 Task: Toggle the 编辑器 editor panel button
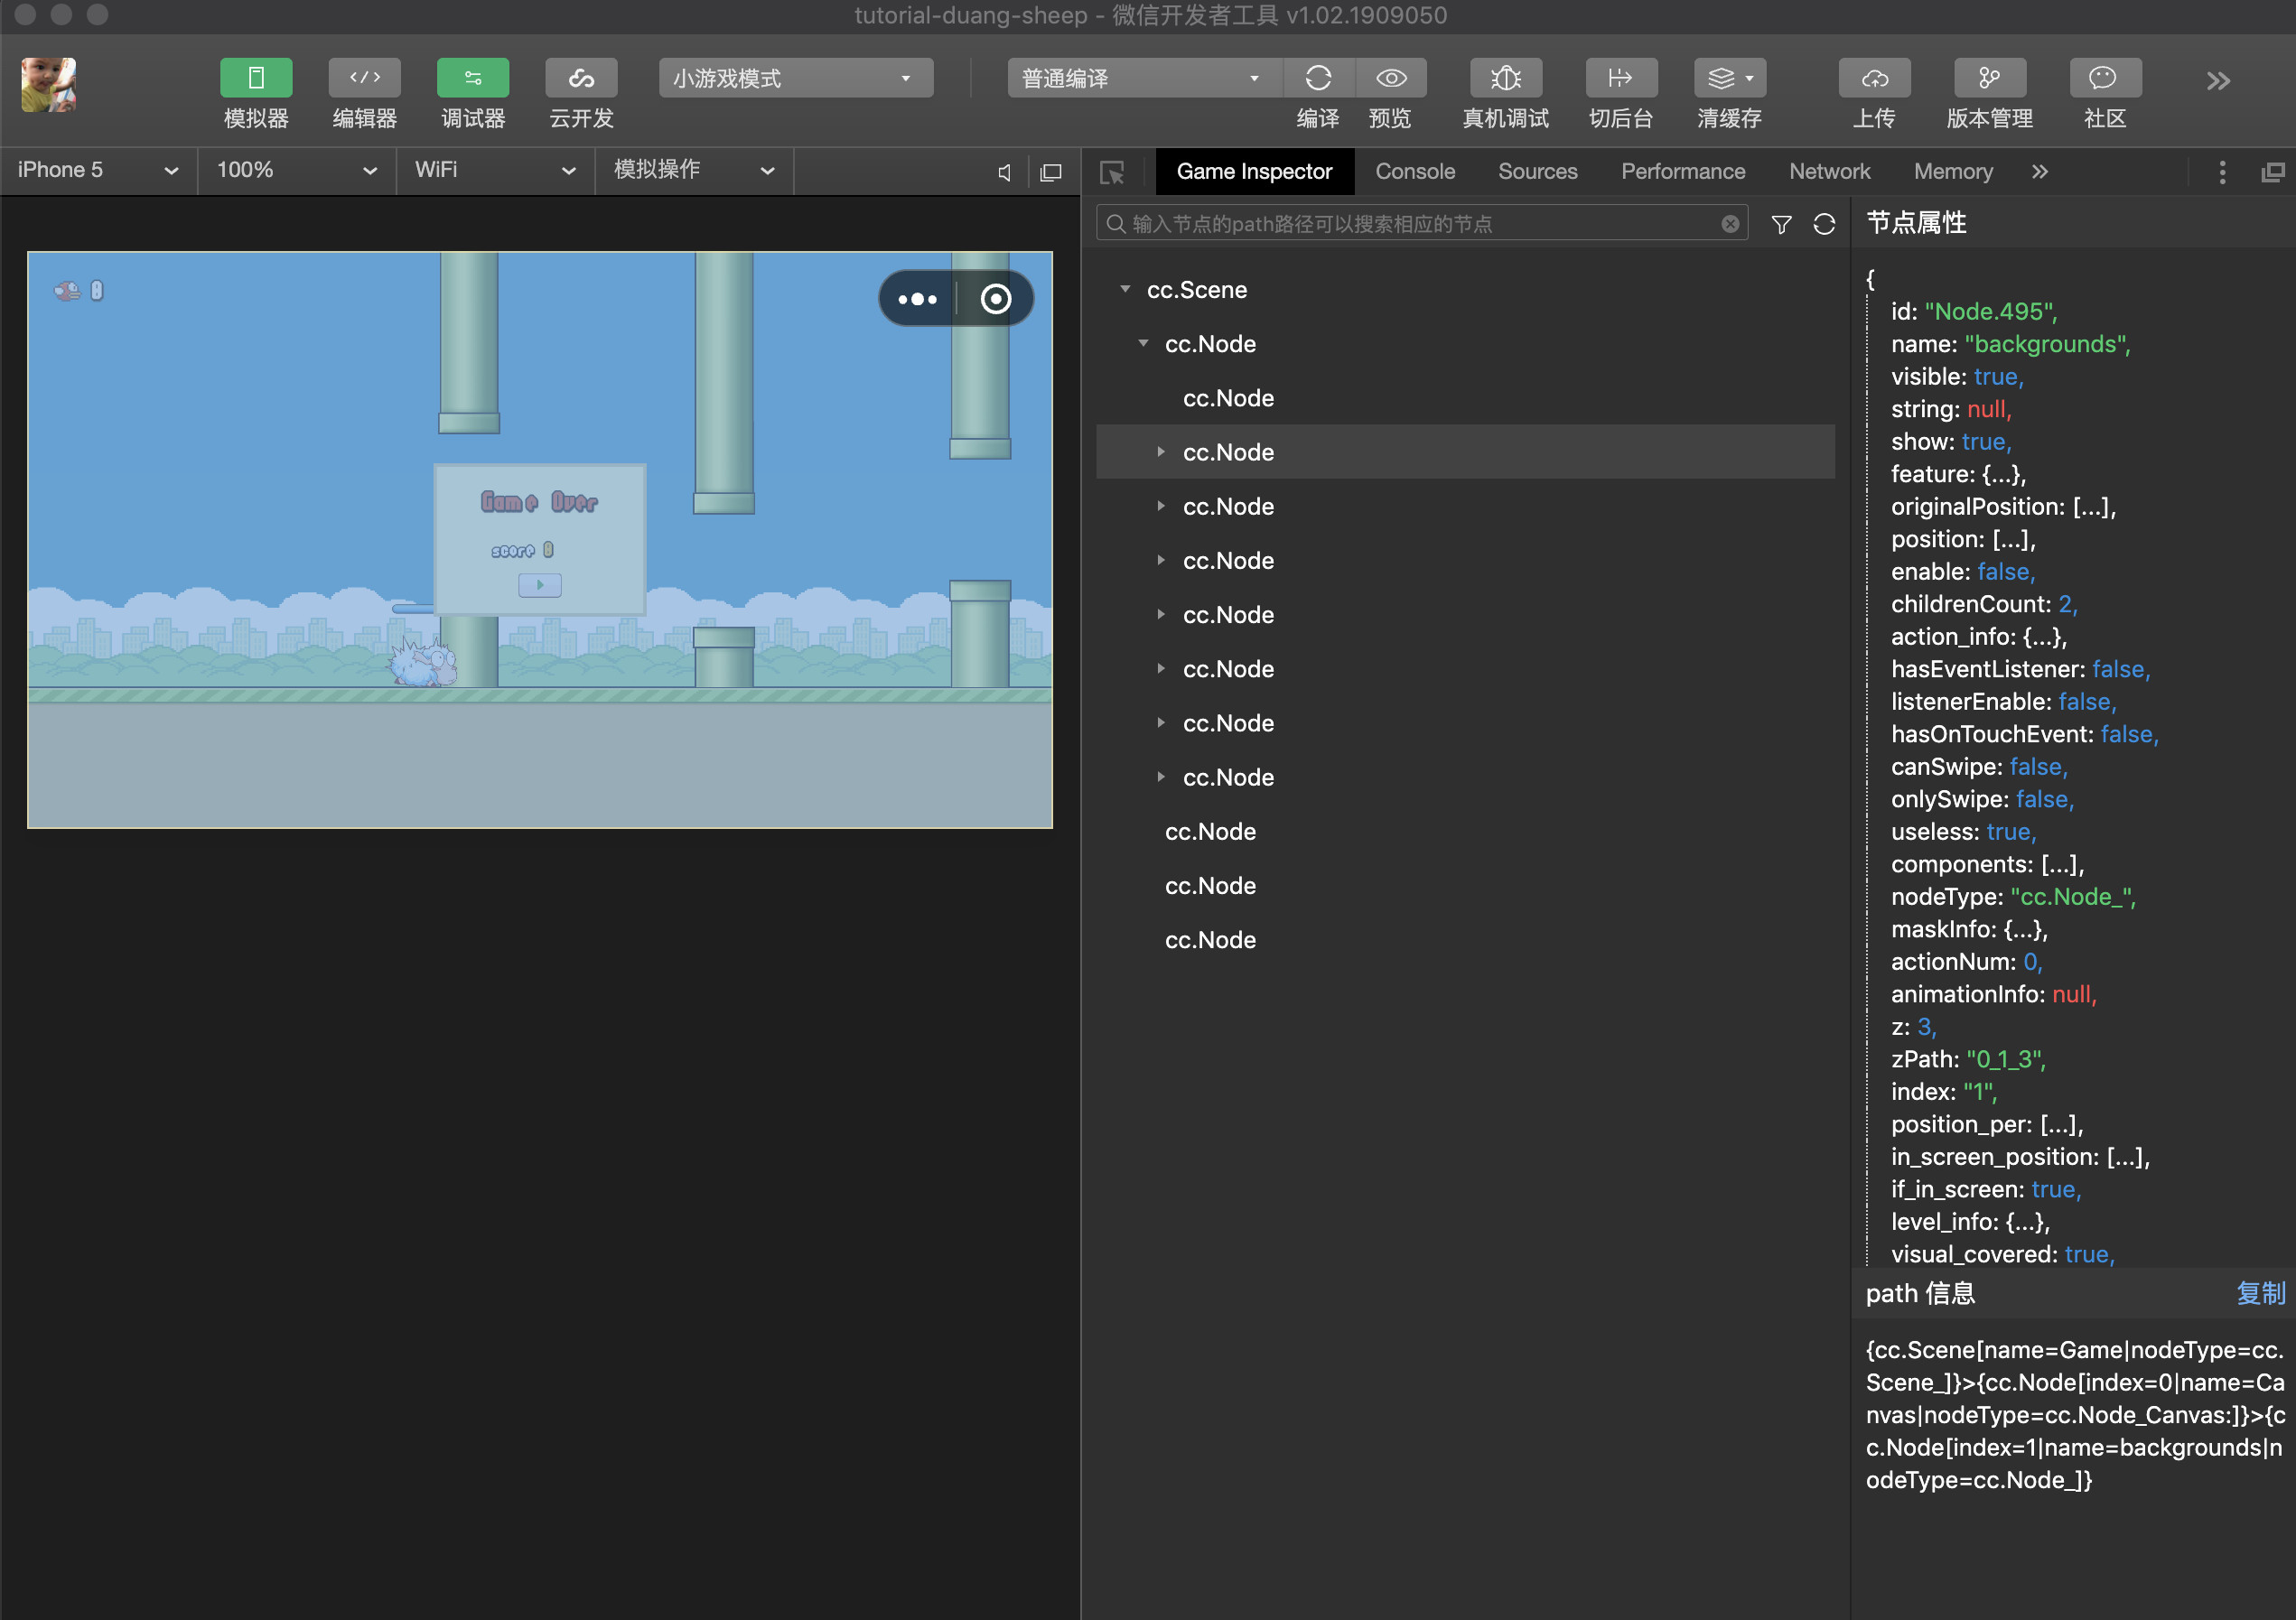(365, 78)
